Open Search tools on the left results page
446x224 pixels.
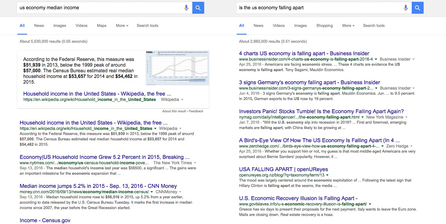147,26
